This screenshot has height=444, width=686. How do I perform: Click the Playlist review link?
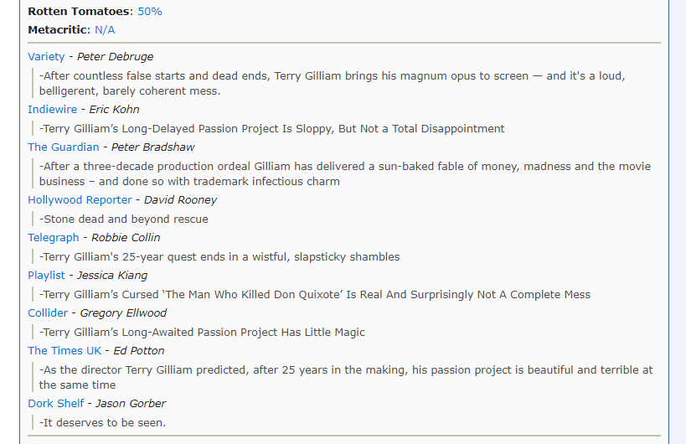point(46,275)
